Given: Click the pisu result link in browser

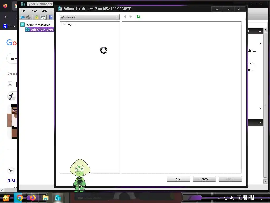Looking at the screenshot, I should [12, 180].
